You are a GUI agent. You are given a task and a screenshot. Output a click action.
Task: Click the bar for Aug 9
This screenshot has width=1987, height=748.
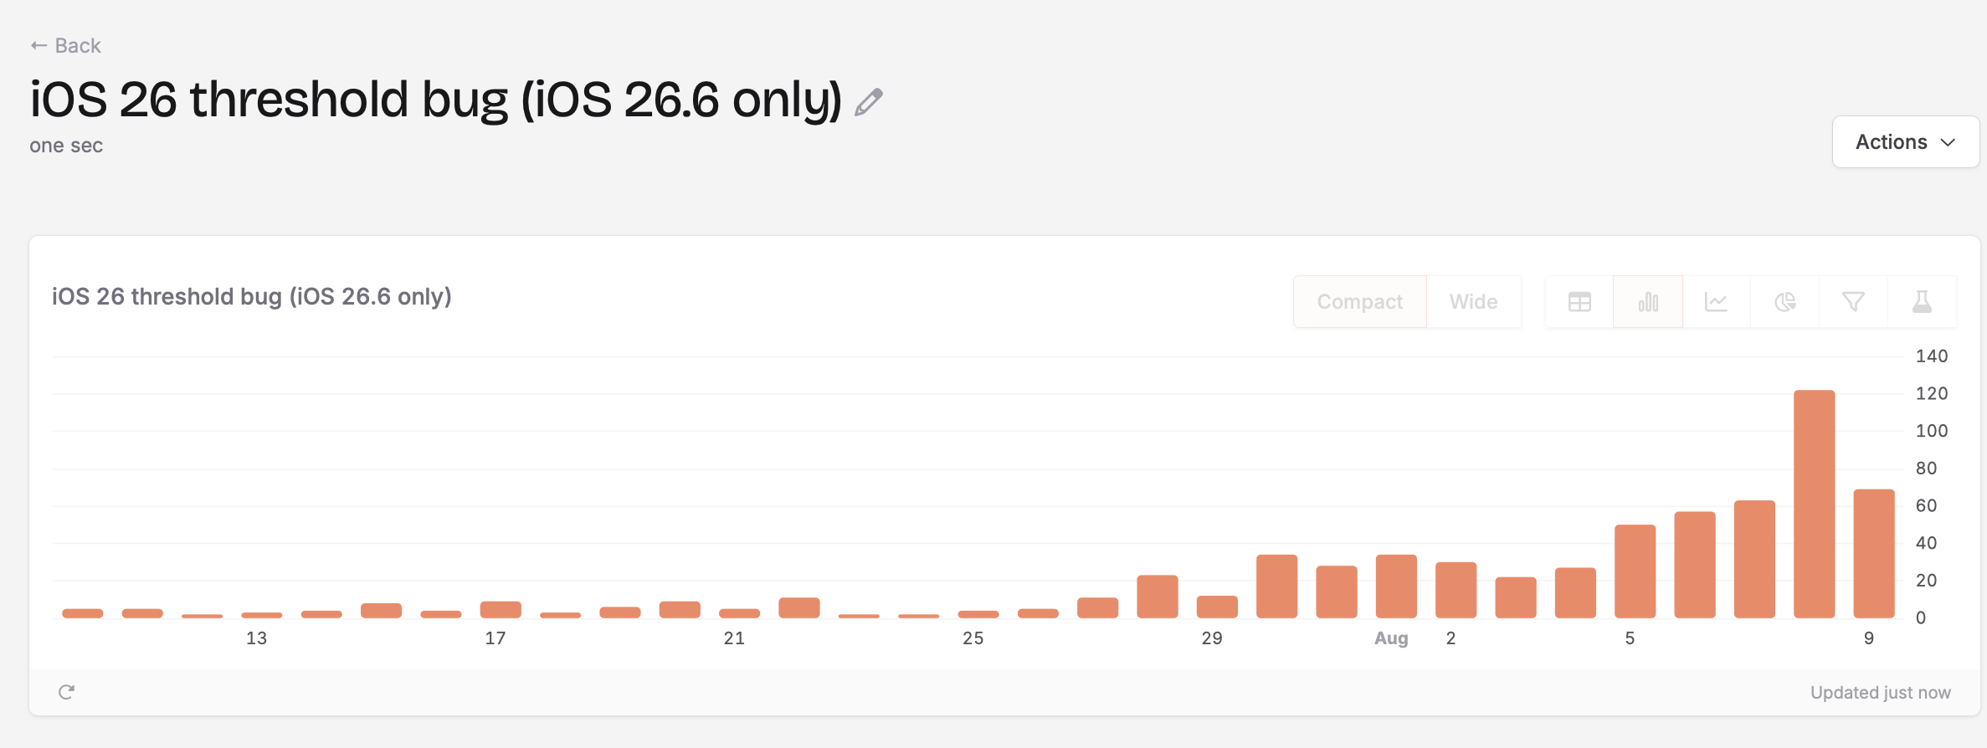[x=1874, y=554]
